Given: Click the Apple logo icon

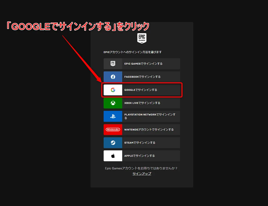Looking at the screenshot, I should (x=113, y=156).
